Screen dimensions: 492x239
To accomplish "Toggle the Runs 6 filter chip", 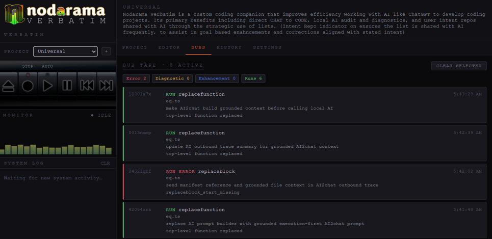I will (253, 78).
